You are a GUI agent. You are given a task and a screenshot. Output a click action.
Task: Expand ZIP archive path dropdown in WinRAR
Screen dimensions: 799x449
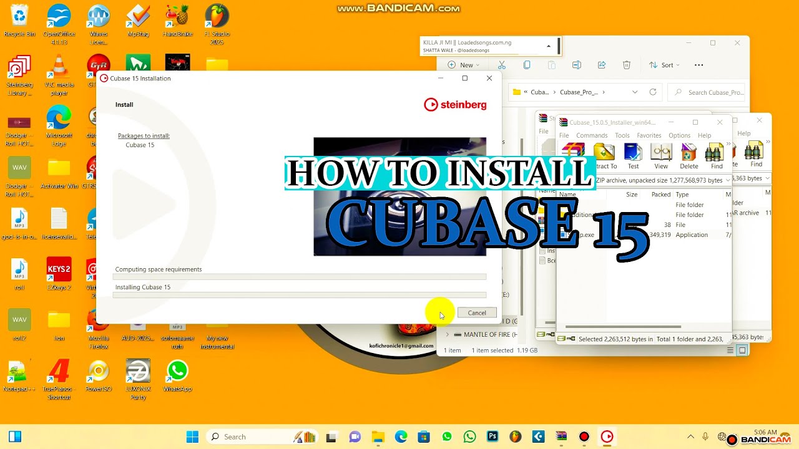click(x=728, y=180)
